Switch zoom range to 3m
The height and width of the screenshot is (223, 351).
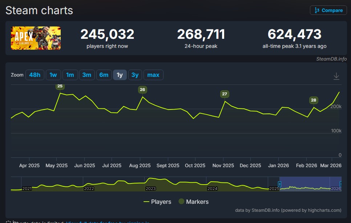point(87,75)
